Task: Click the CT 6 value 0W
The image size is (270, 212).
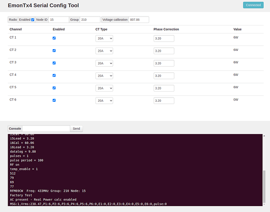Action: click(236, 100)
